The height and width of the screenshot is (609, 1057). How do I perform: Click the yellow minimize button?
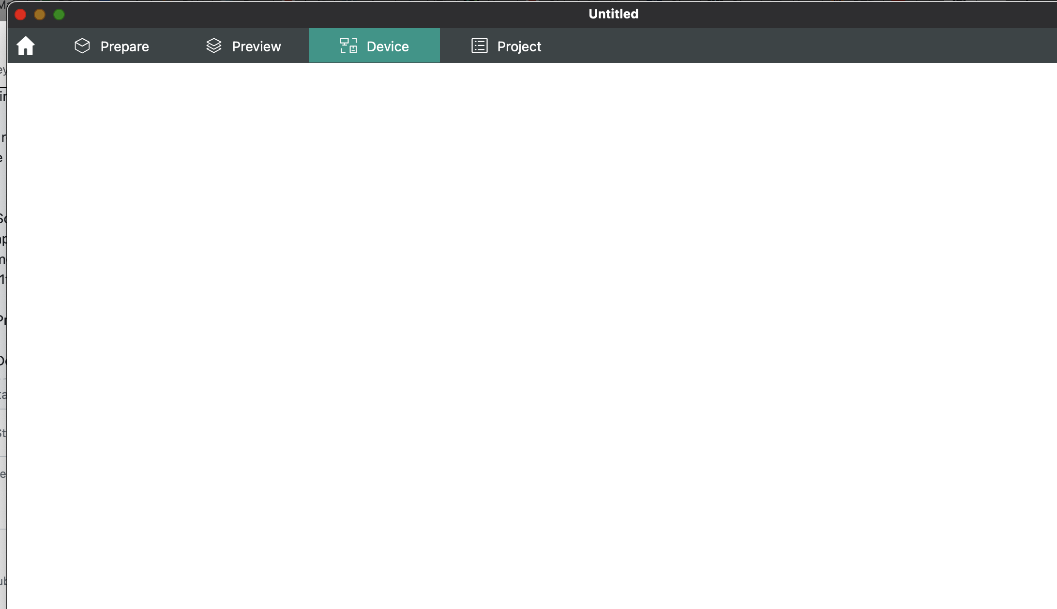click(39, 15)
